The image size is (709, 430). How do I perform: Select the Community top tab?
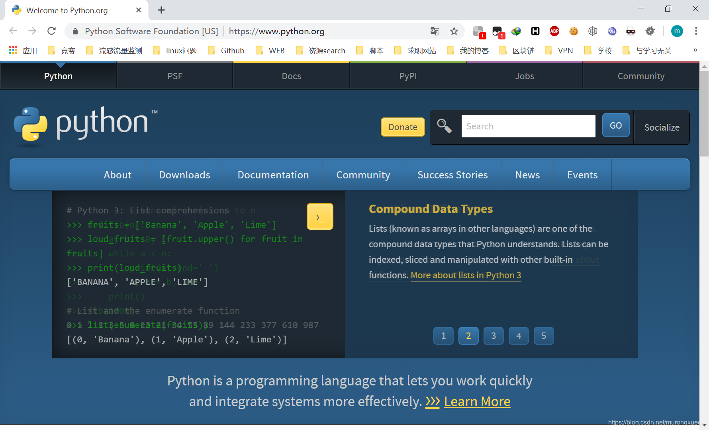point(641,76)
